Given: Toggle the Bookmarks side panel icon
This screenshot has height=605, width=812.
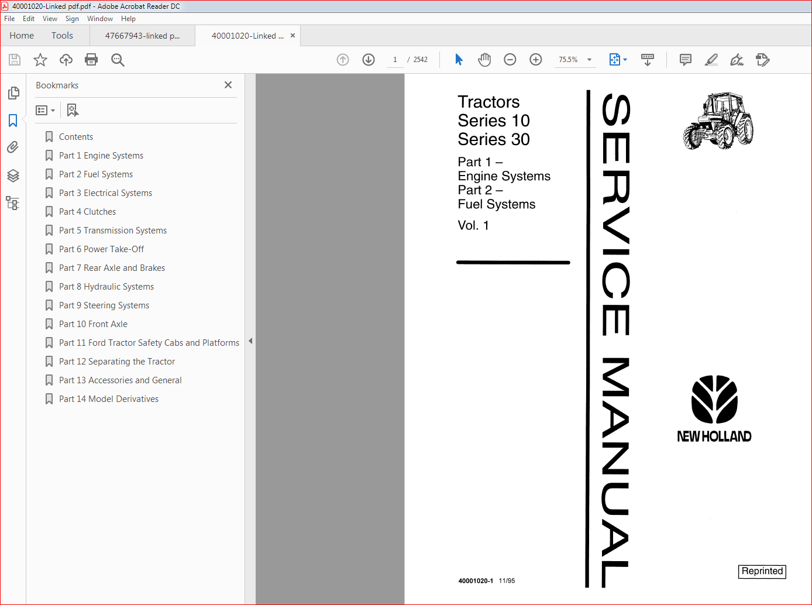Looking at the screenshot, I should (13, 121).
